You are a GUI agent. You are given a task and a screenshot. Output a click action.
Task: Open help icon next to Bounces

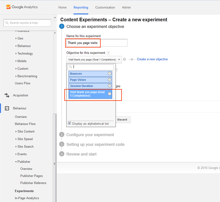[x=109, y=73]
